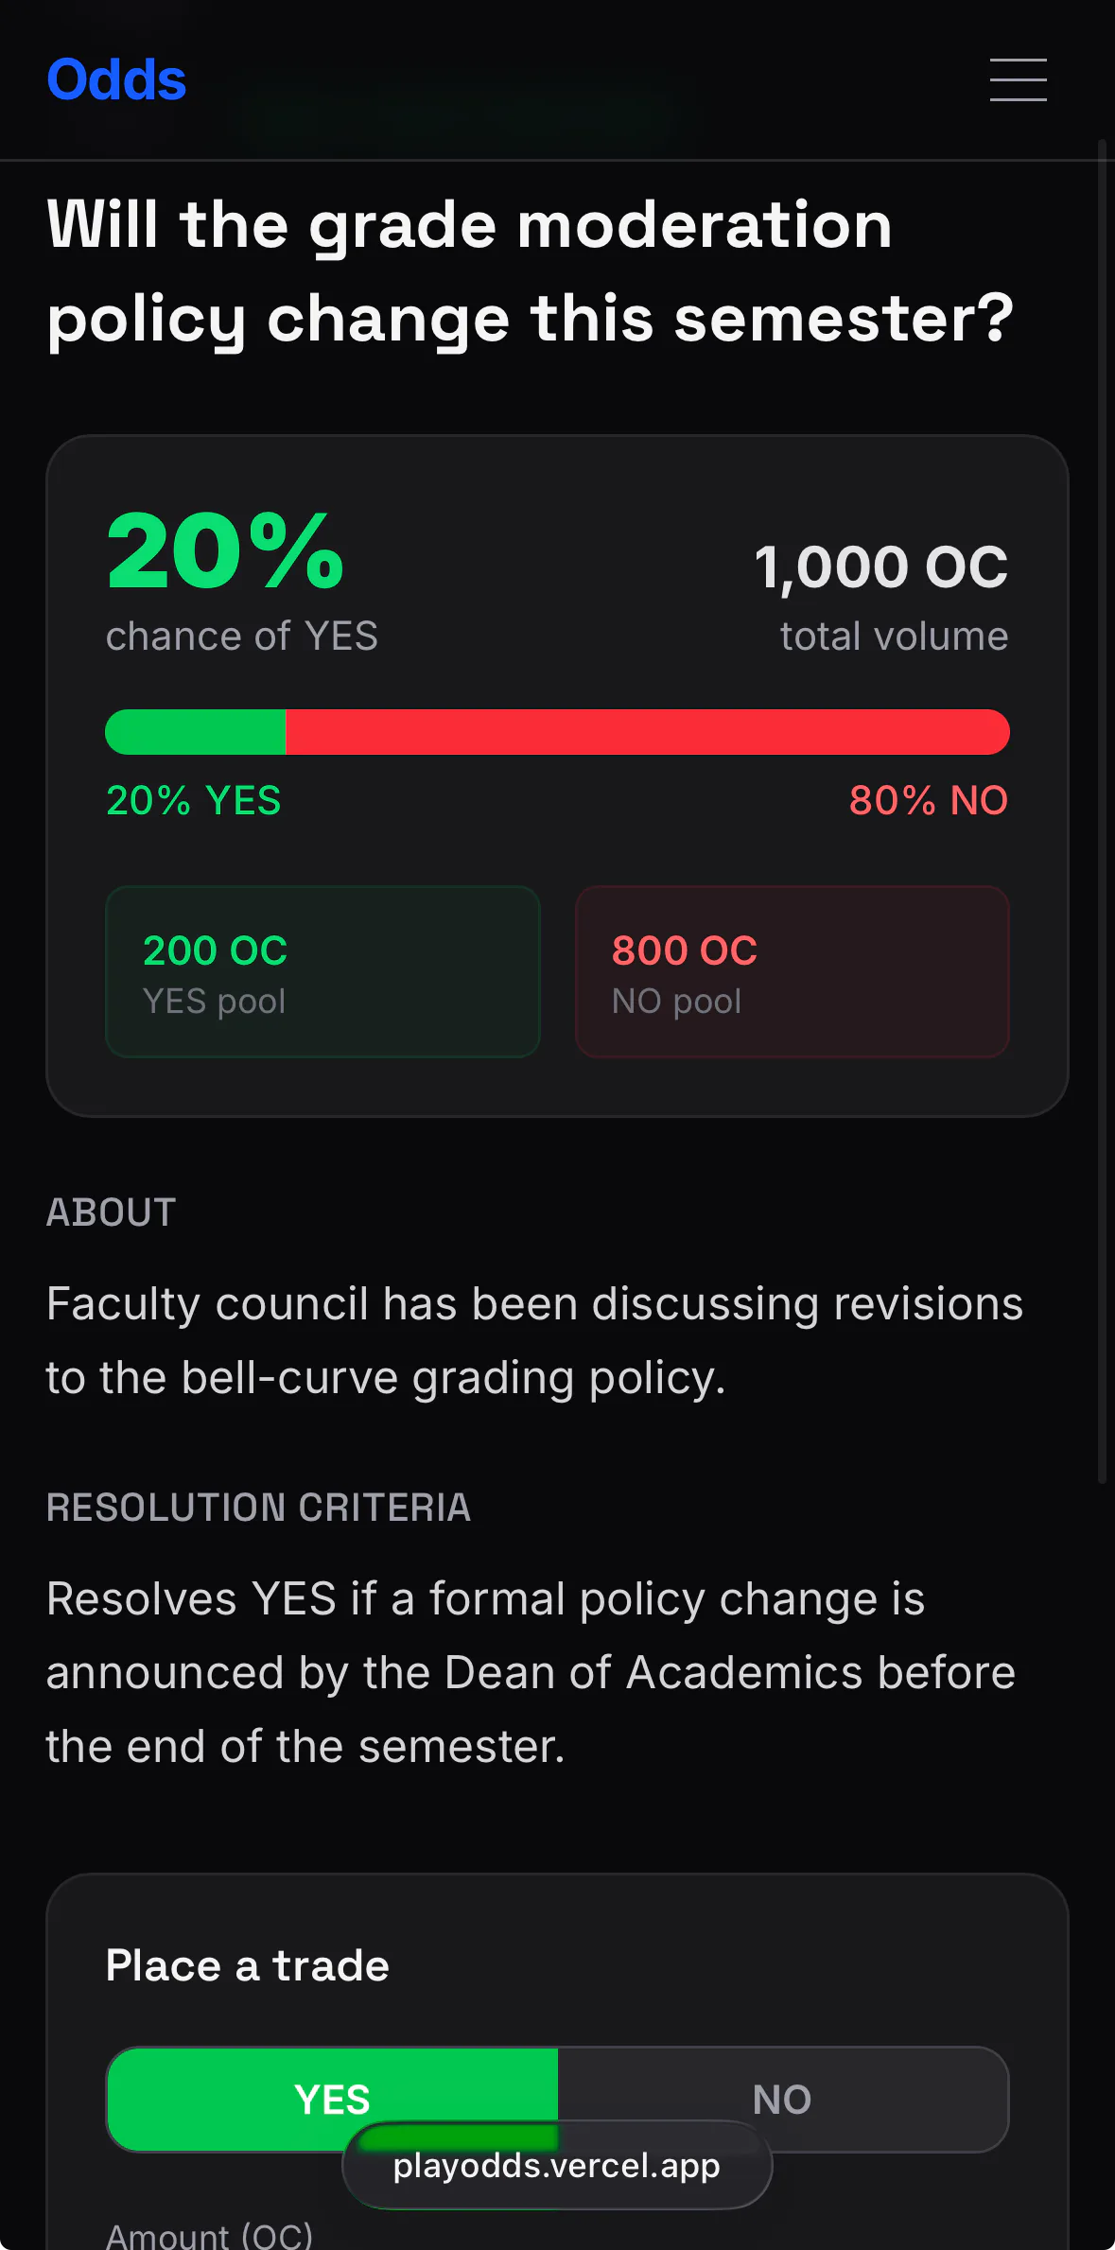This screenshot has width=1115, height=2250.
Task: Click the RESOLUTION CRITERIA section header
Action: [258, 1507]
